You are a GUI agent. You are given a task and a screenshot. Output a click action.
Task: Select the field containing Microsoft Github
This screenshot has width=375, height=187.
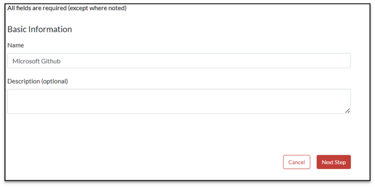pos(179,61)
